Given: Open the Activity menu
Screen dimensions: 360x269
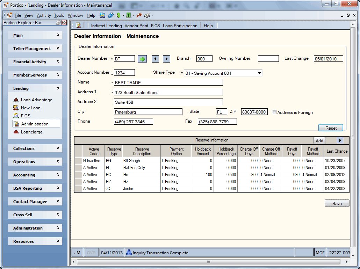Looking at the screenshot, I should tap(44, 15).
